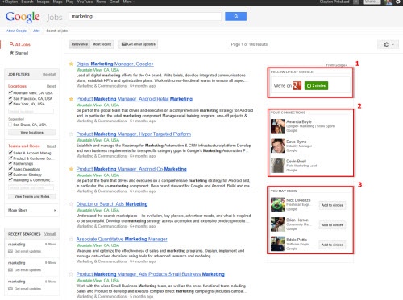
Task: Open Product Marketing Manager, Android Co Marketing link
Action: tap(131, 169)
